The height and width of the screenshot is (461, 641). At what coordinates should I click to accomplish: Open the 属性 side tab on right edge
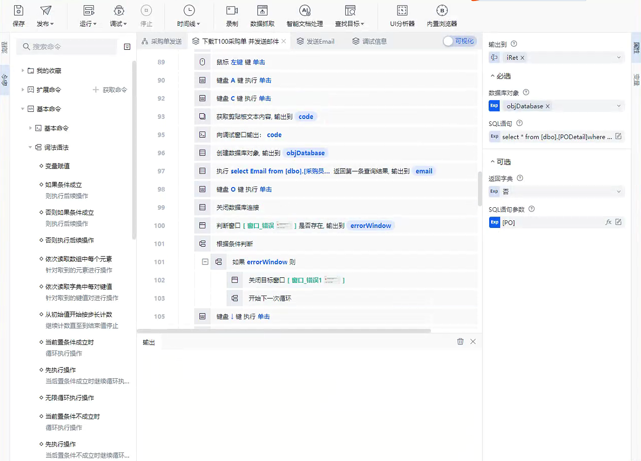pyautogui.click(x=636, y=48)
